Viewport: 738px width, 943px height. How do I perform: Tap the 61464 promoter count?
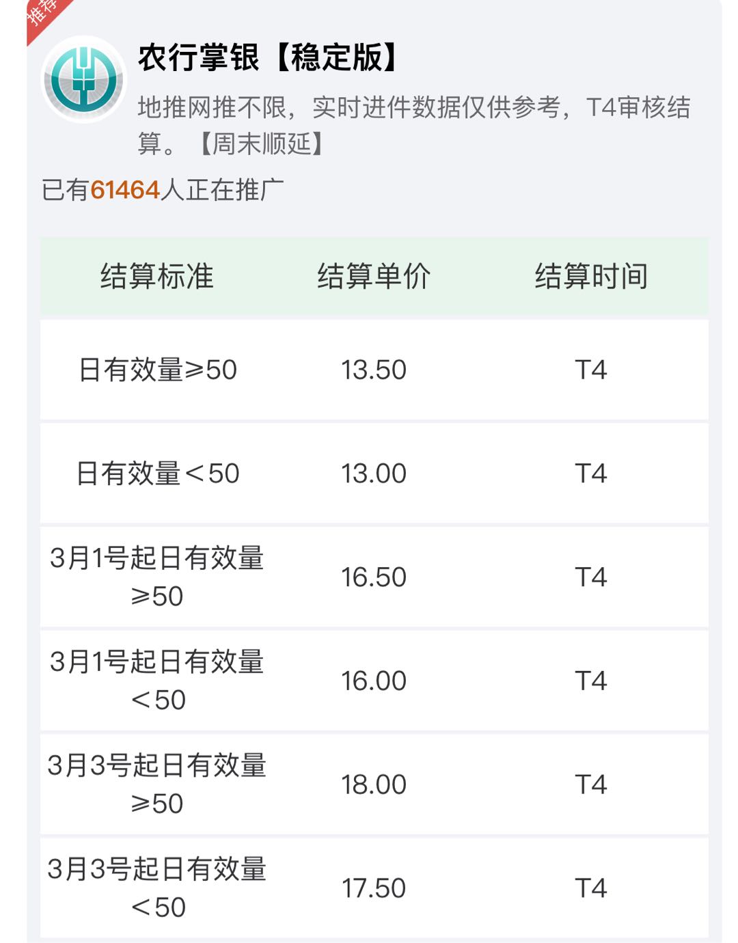(125, 190)
